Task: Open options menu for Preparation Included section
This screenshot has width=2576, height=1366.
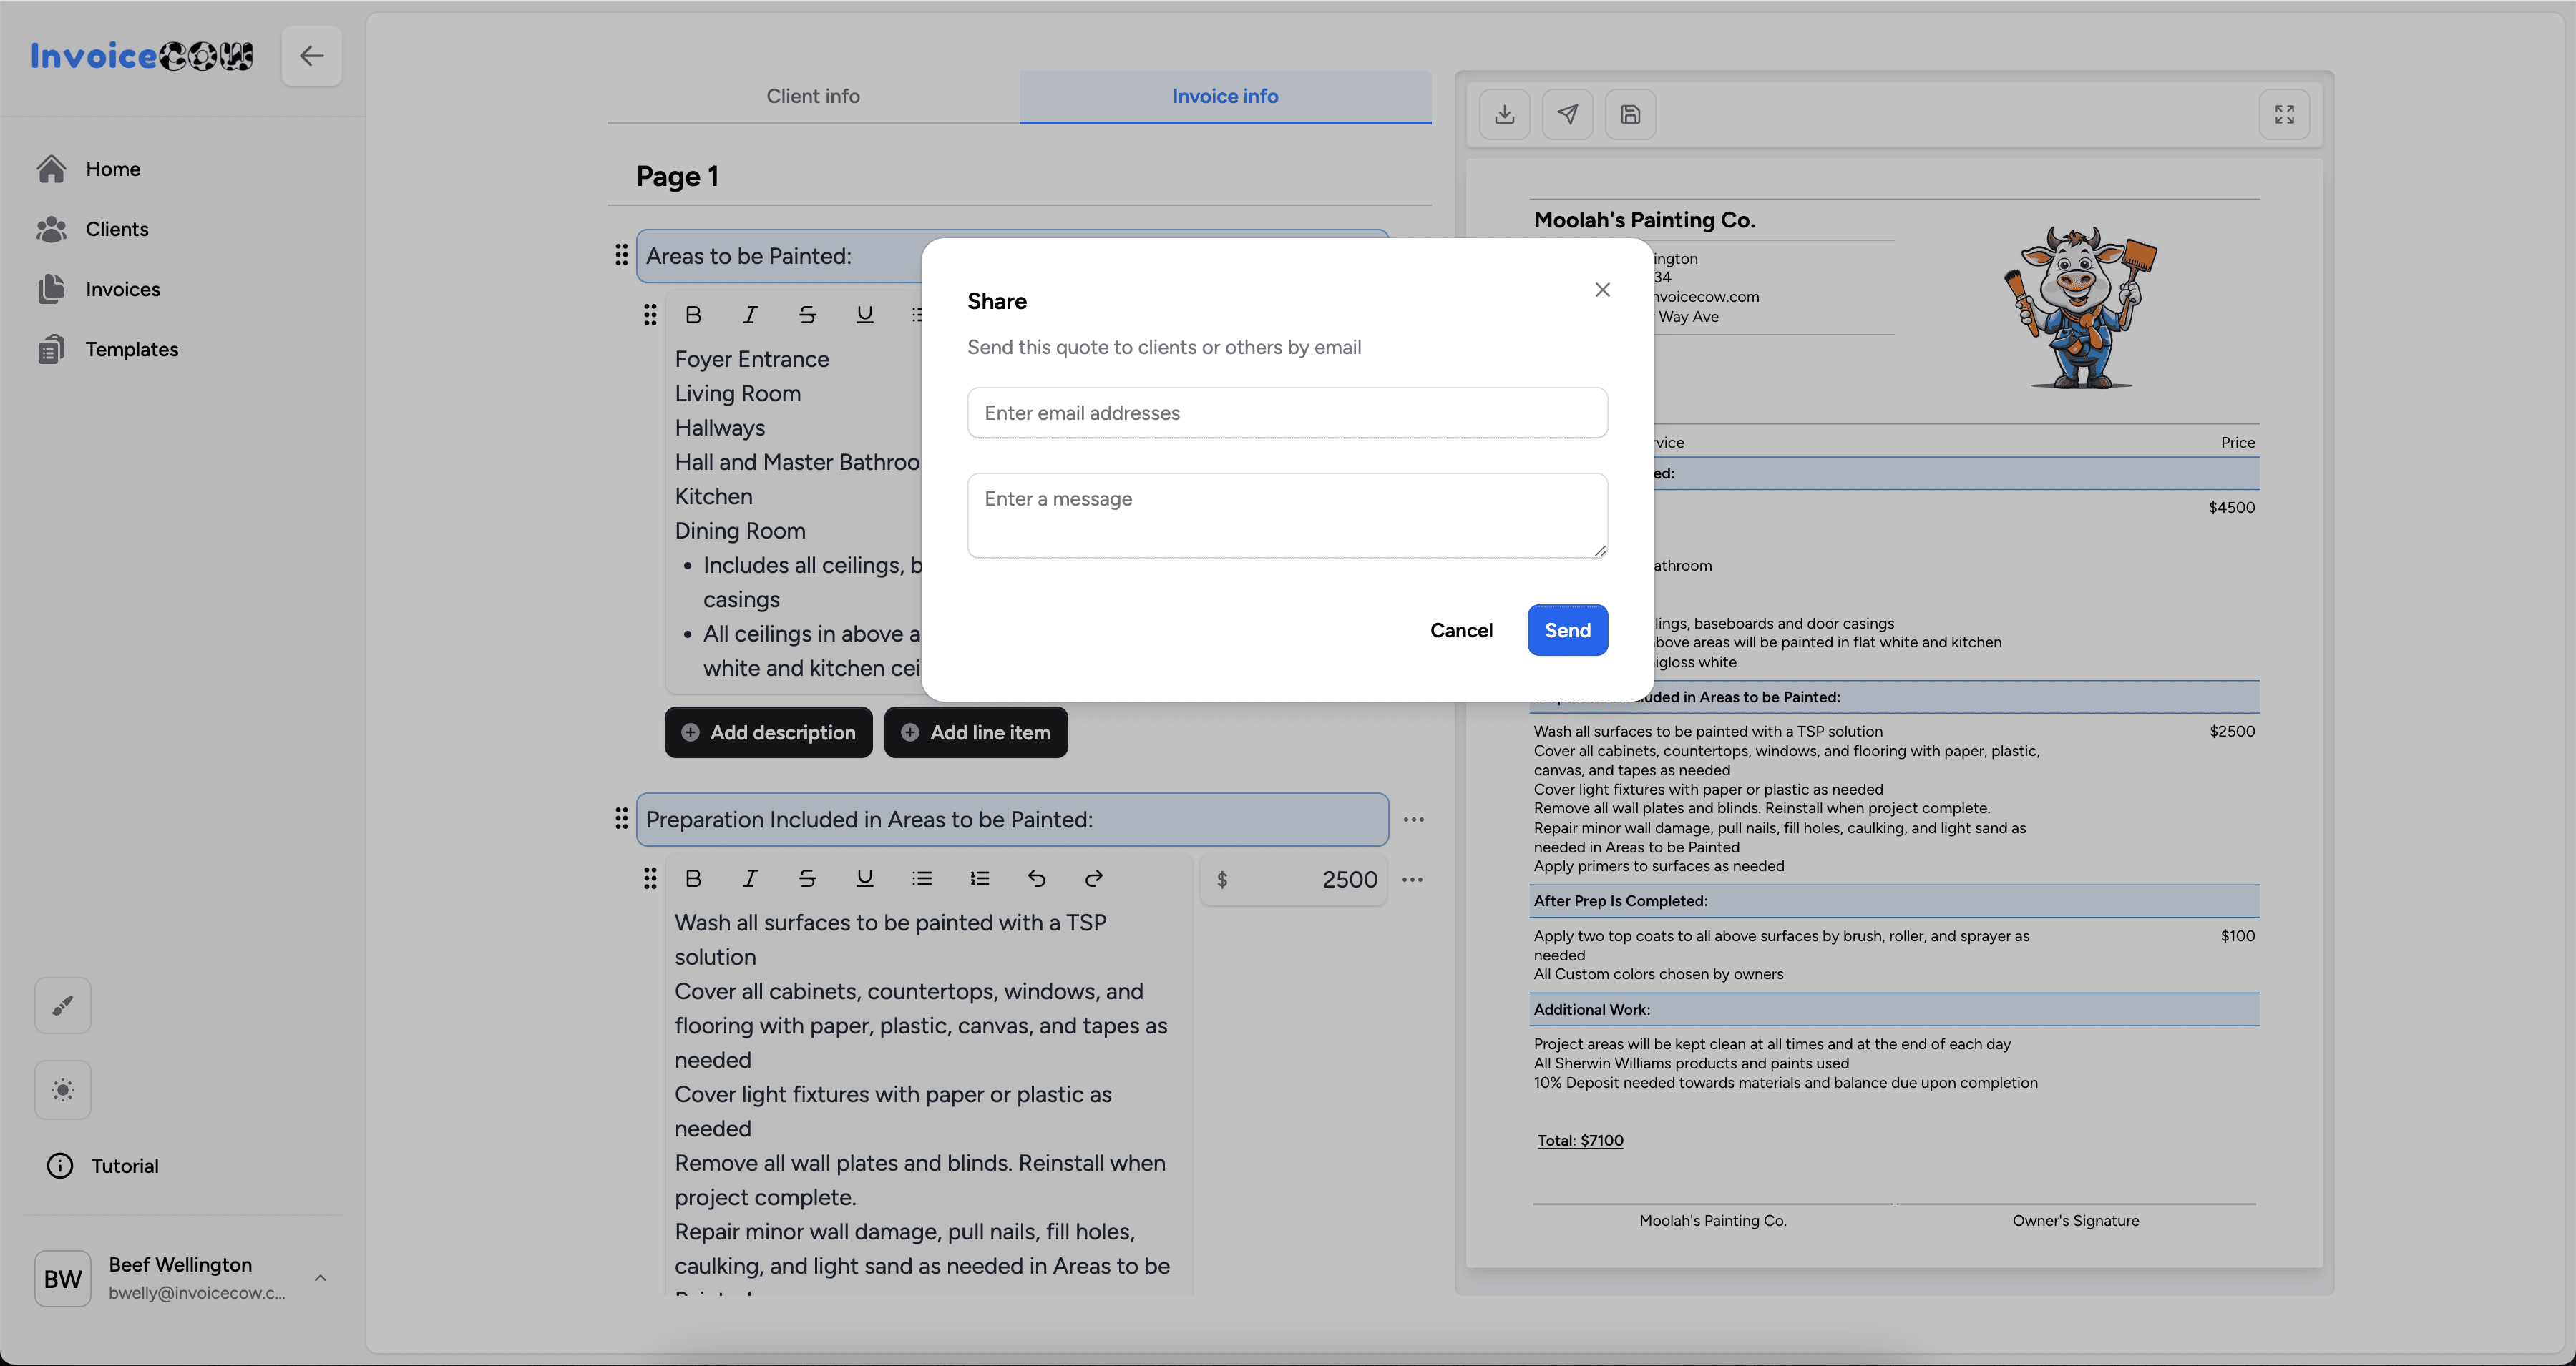Action: (x=1413, y=820)
